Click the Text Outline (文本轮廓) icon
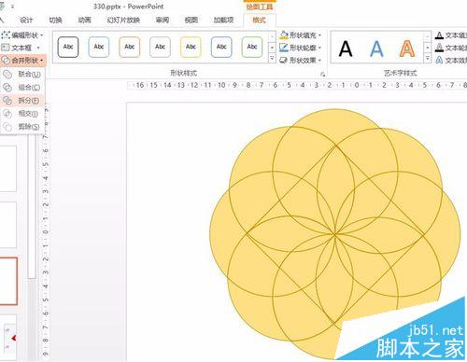This screenshot has height=362, width=467. coord(439,48)
